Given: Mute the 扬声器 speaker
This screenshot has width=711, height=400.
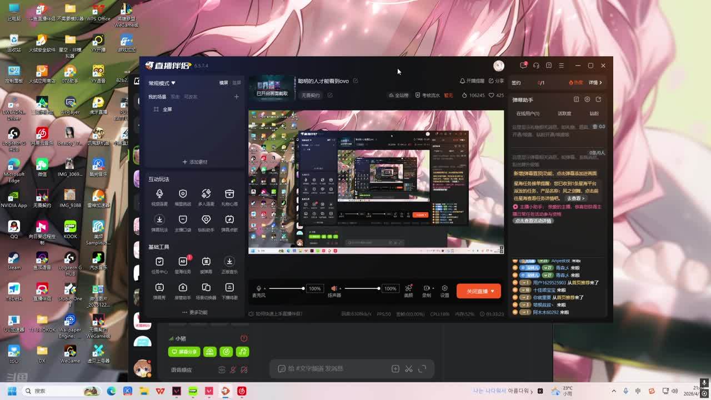Looking at the screenshot, I should click(x=334, y=288).
